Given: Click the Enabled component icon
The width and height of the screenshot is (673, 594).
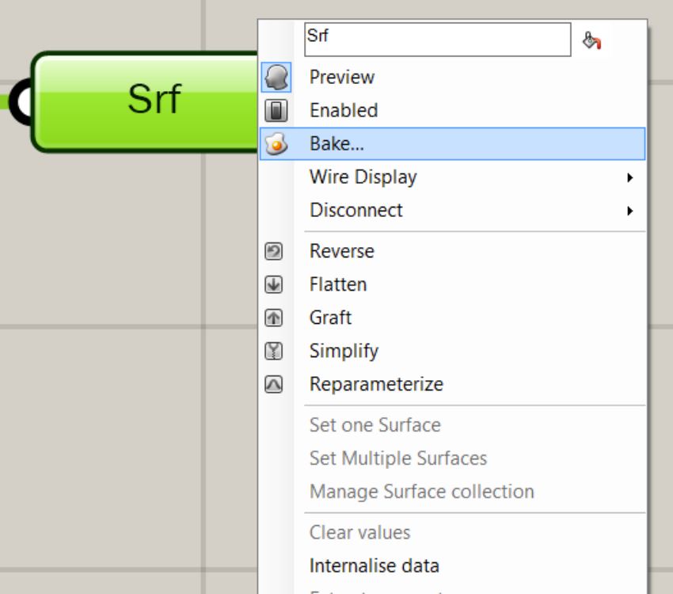Looking at the screenshot, I should point(276,111).
